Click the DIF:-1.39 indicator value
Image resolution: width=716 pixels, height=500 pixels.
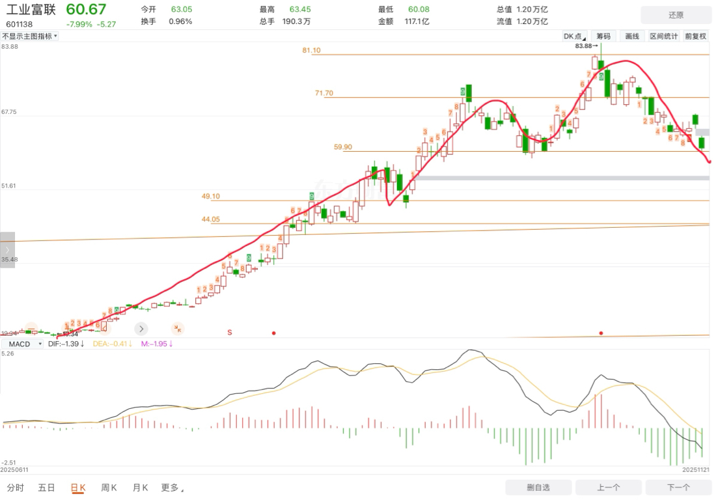66,344
